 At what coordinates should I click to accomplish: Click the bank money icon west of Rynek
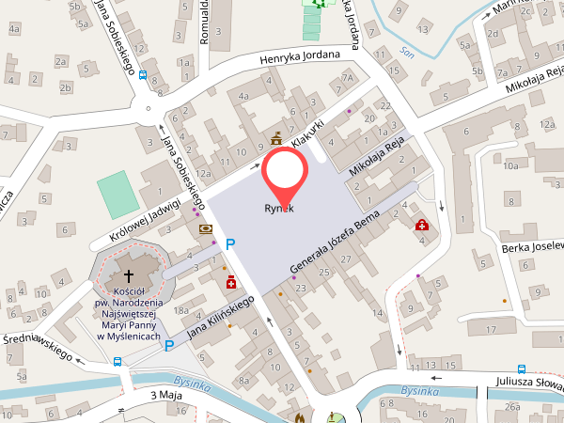pyautogui.click(x=206, y=229)
